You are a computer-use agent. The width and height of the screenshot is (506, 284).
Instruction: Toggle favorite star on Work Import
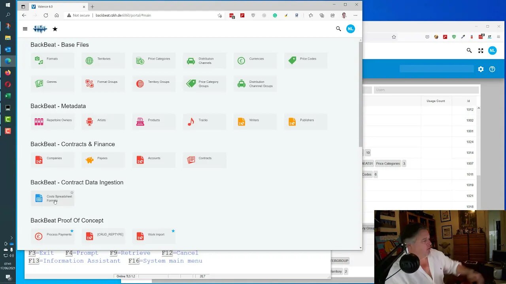[x=173, y=231]
